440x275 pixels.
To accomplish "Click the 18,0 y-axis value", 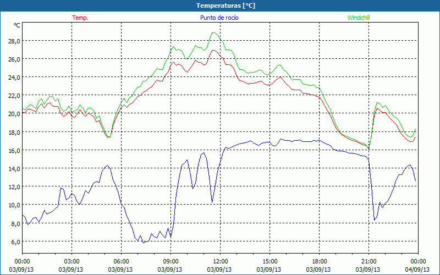I will coord(14,132).
